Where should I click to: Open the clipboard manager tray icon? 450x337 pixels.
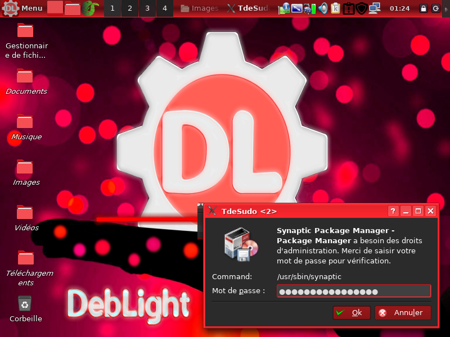336,8
